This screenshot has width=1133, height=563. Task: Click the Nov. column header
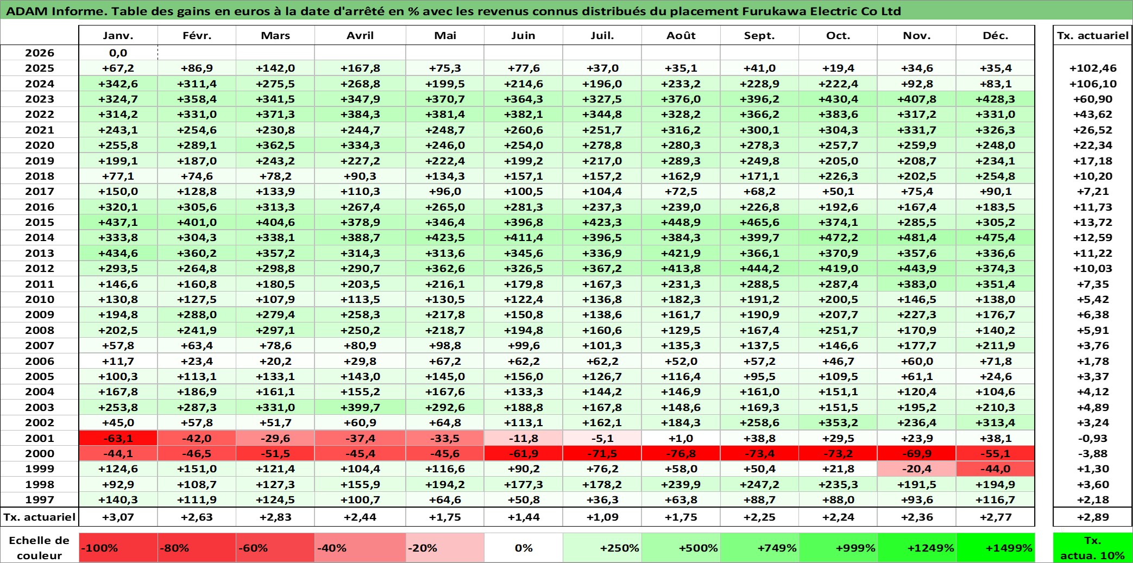(x=917, y=35)
